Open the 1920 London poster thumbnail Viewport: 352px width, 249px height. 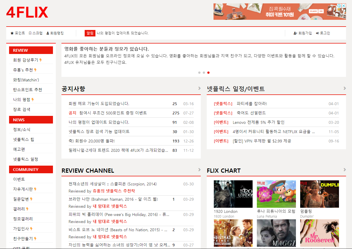coord(233,194)
